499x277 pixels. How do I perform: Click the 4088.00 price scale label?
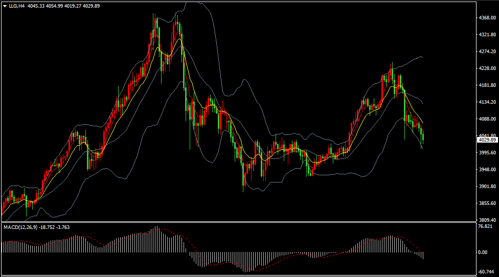[487, 119]
